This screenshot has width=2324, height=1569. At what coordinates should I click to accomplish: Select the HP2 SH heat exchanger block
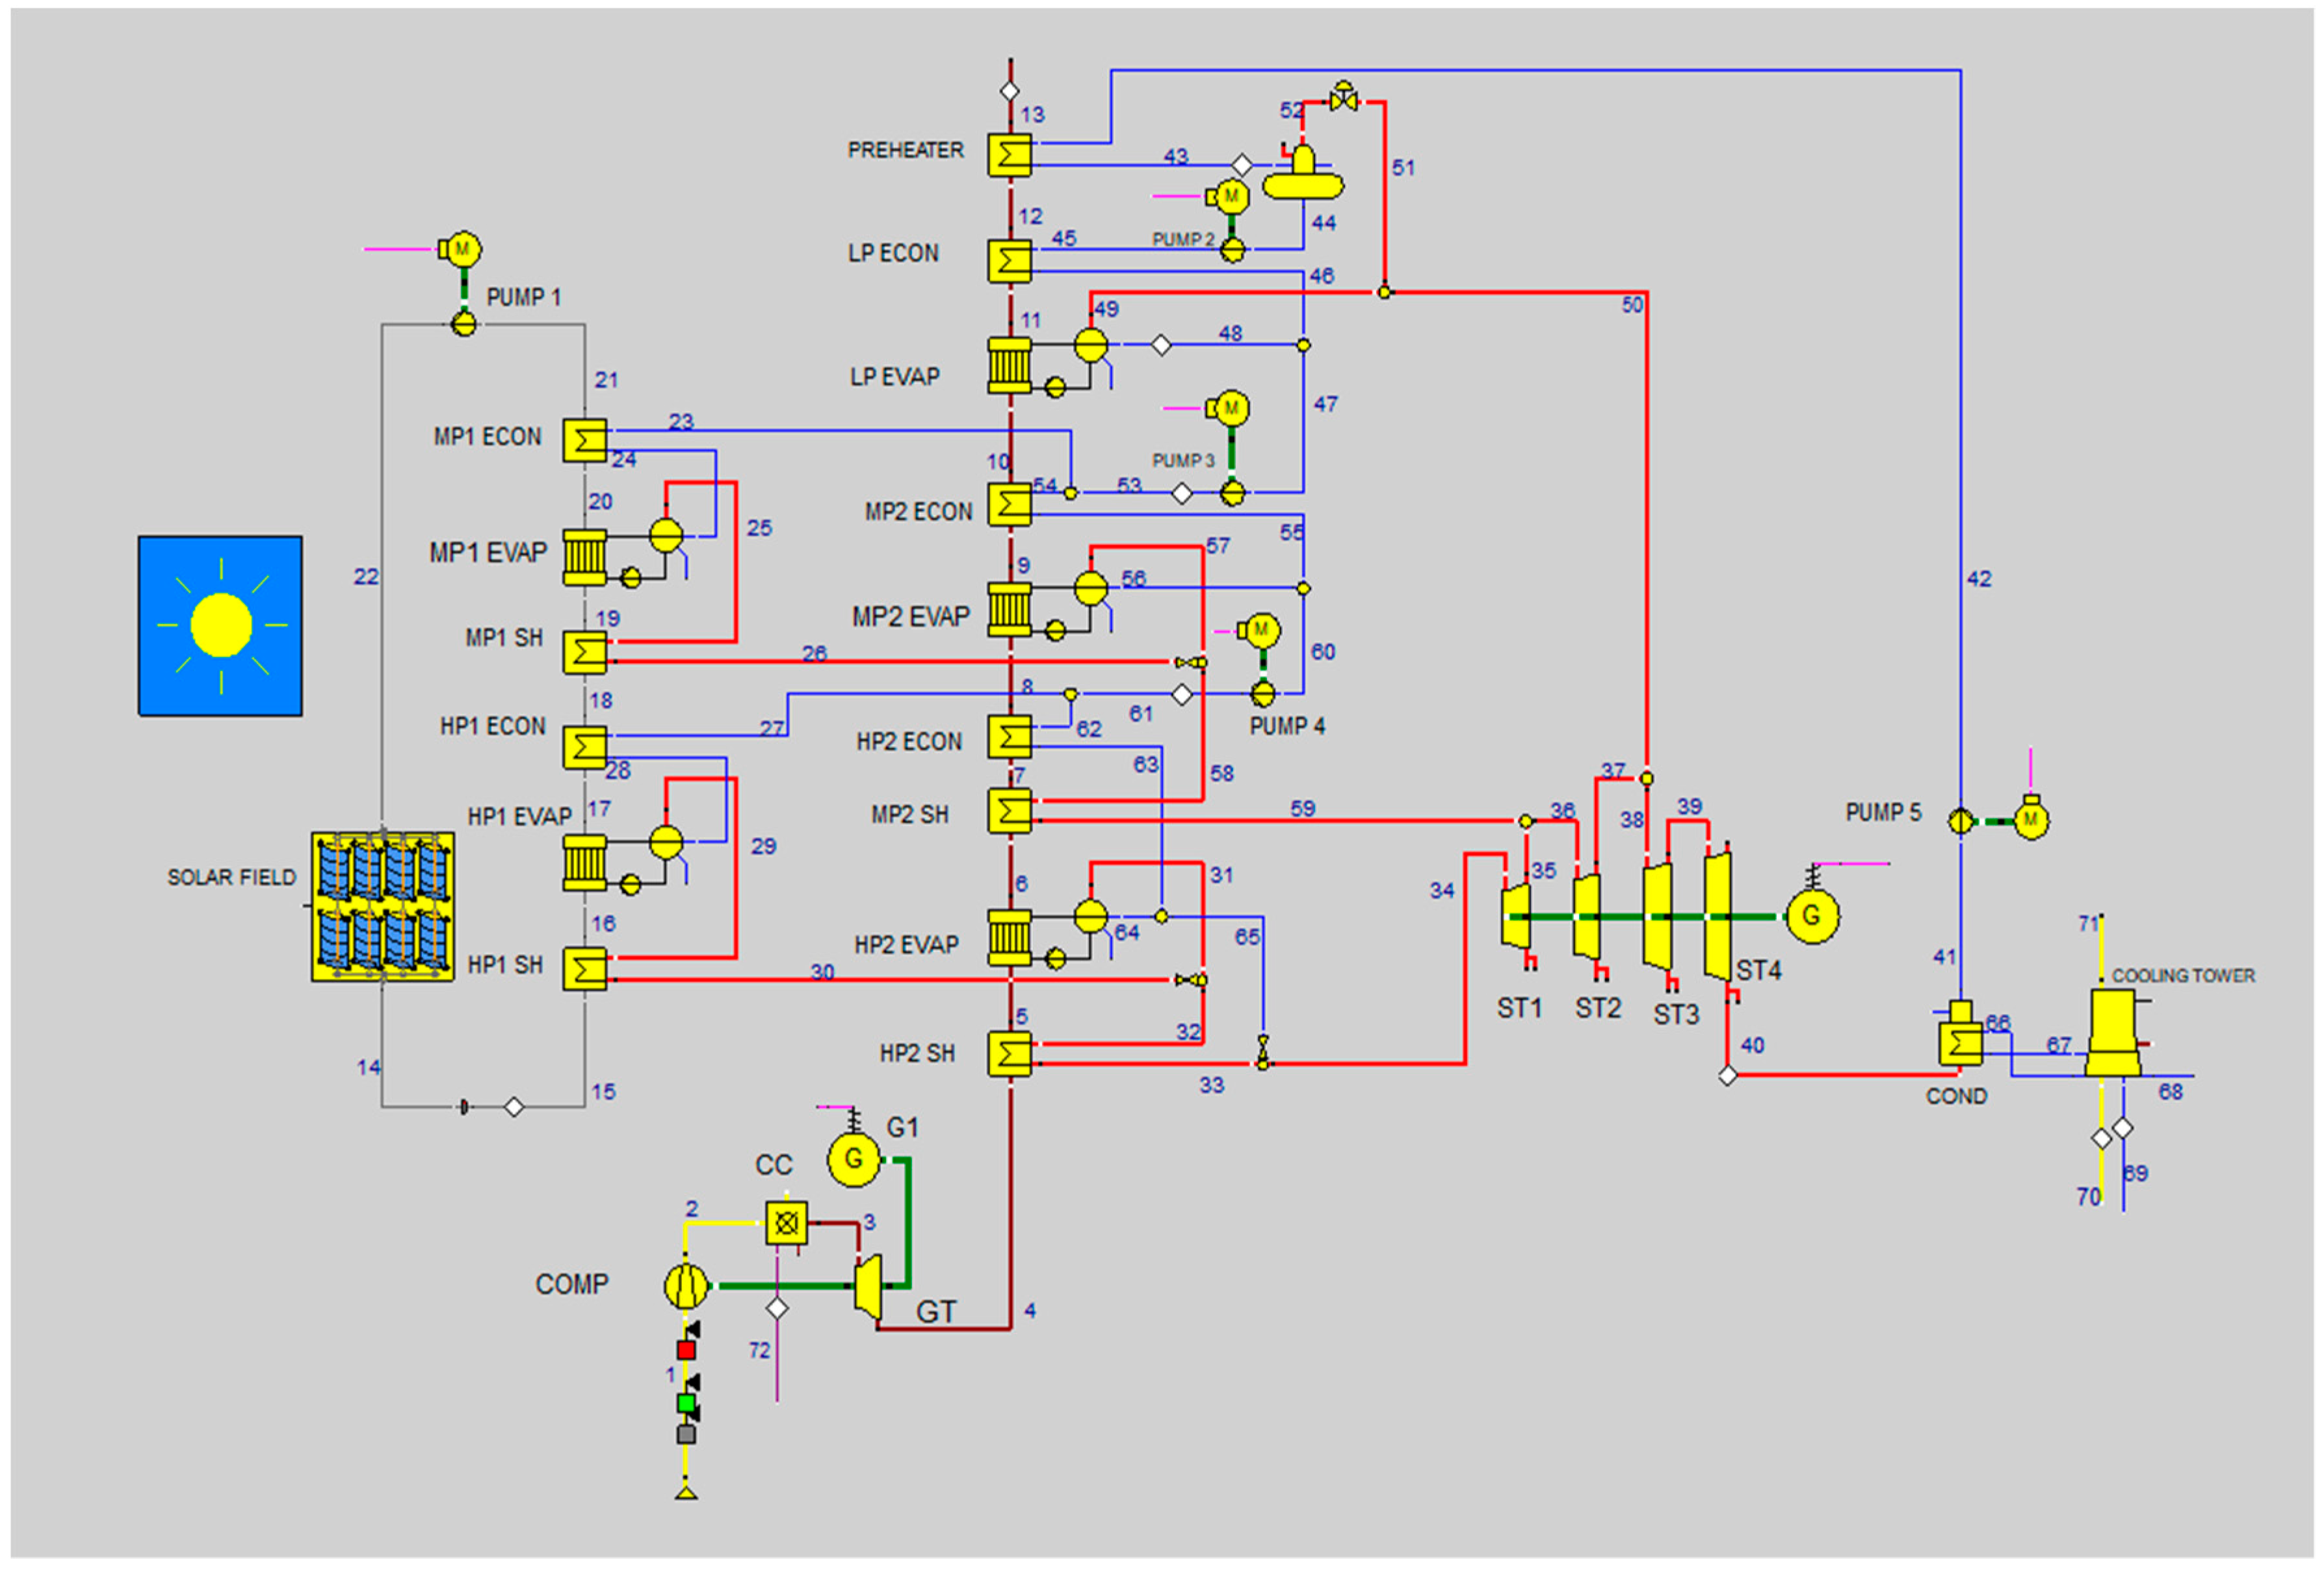tap(1009, 1053)
